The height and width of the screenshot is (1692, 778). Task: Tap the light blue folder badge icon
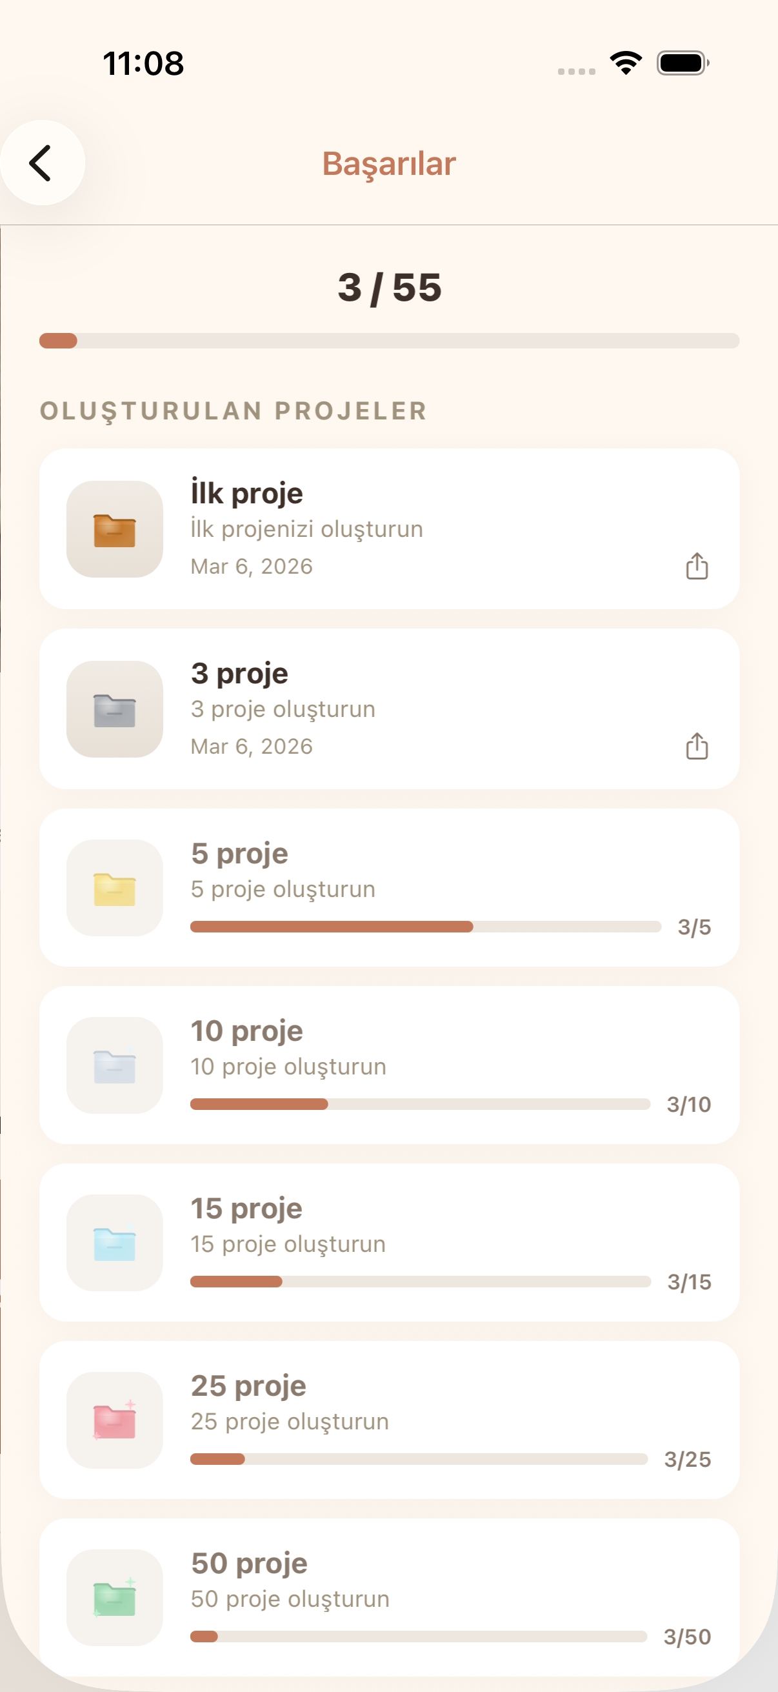pos(115,1243)
